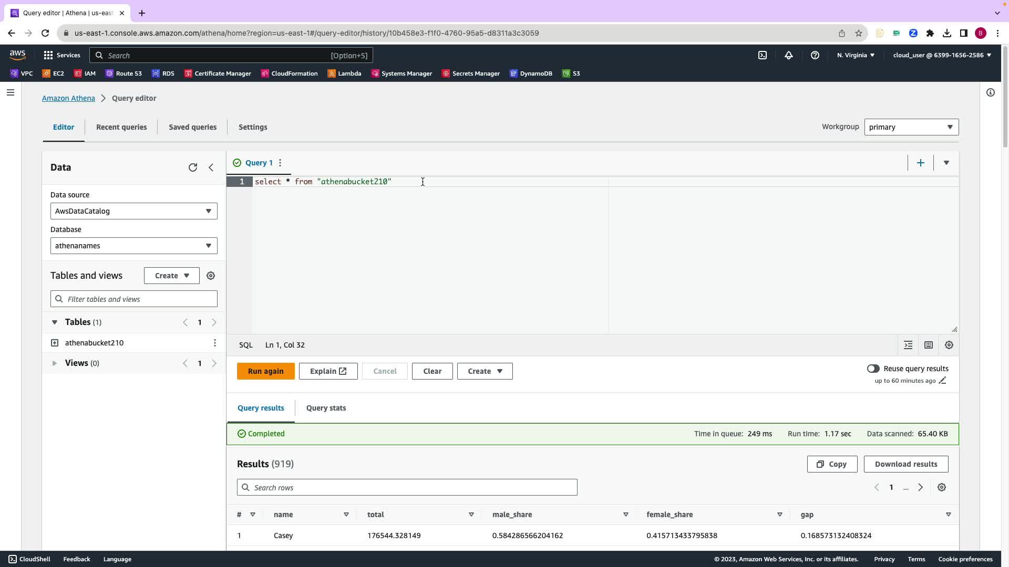
Task: Open results table preferences gear
Action: click(942, 487)
